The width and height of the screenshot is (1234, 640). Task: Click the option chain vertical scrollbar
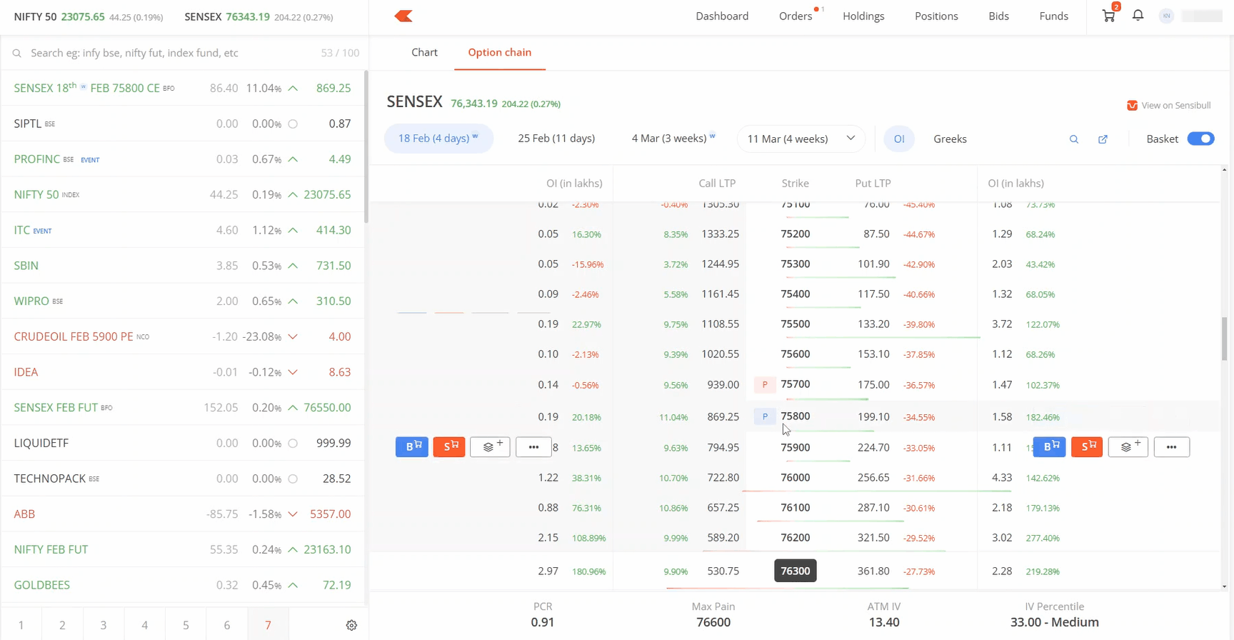click(x=1224, y=339)
